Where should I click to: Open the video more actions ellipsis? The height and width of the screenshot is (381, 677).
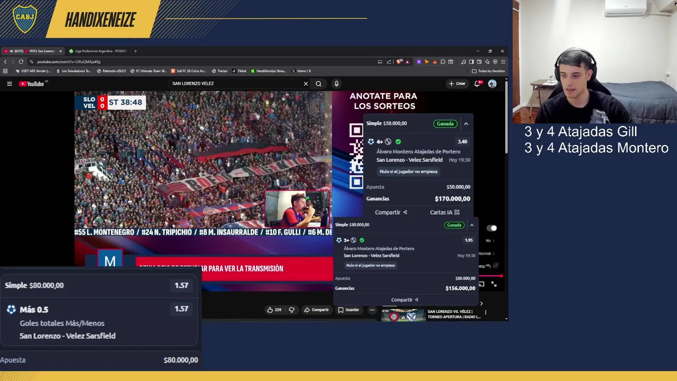pyautogui.click(x=372, y=310)
